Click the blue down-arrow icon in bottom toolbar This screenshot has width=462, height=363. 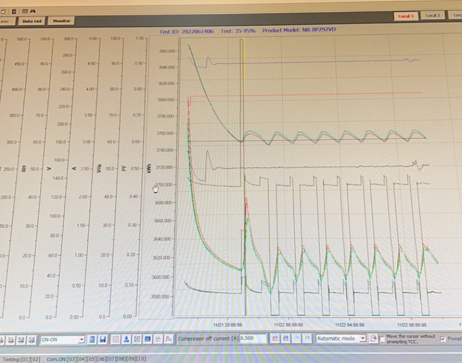(126, 339)
